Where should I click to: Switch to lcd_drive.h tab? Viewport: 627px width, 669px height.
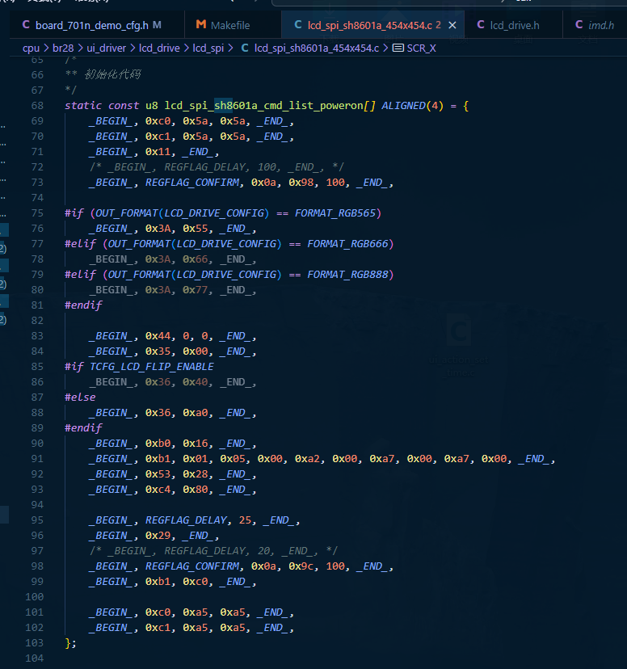click(515, 25)
